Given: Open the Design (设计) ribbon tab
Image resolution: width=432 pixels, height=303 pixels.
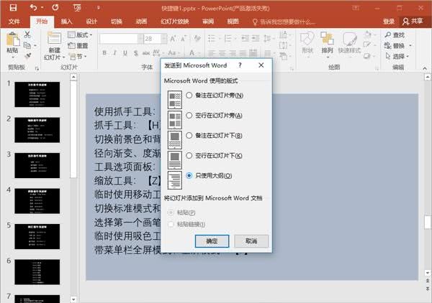Looking at the screenshot, I should coord(91,22).
